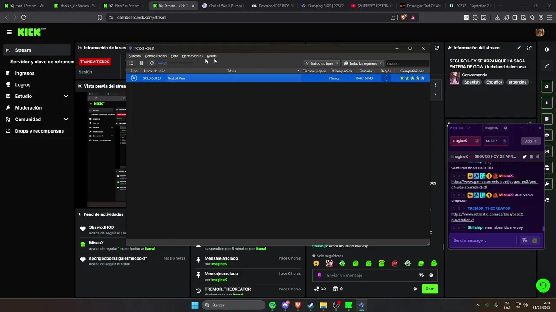The height and width of the screenshot is (312, 556).
Task: Open emoji picker in Kick chat input
Action: [431, 275]
